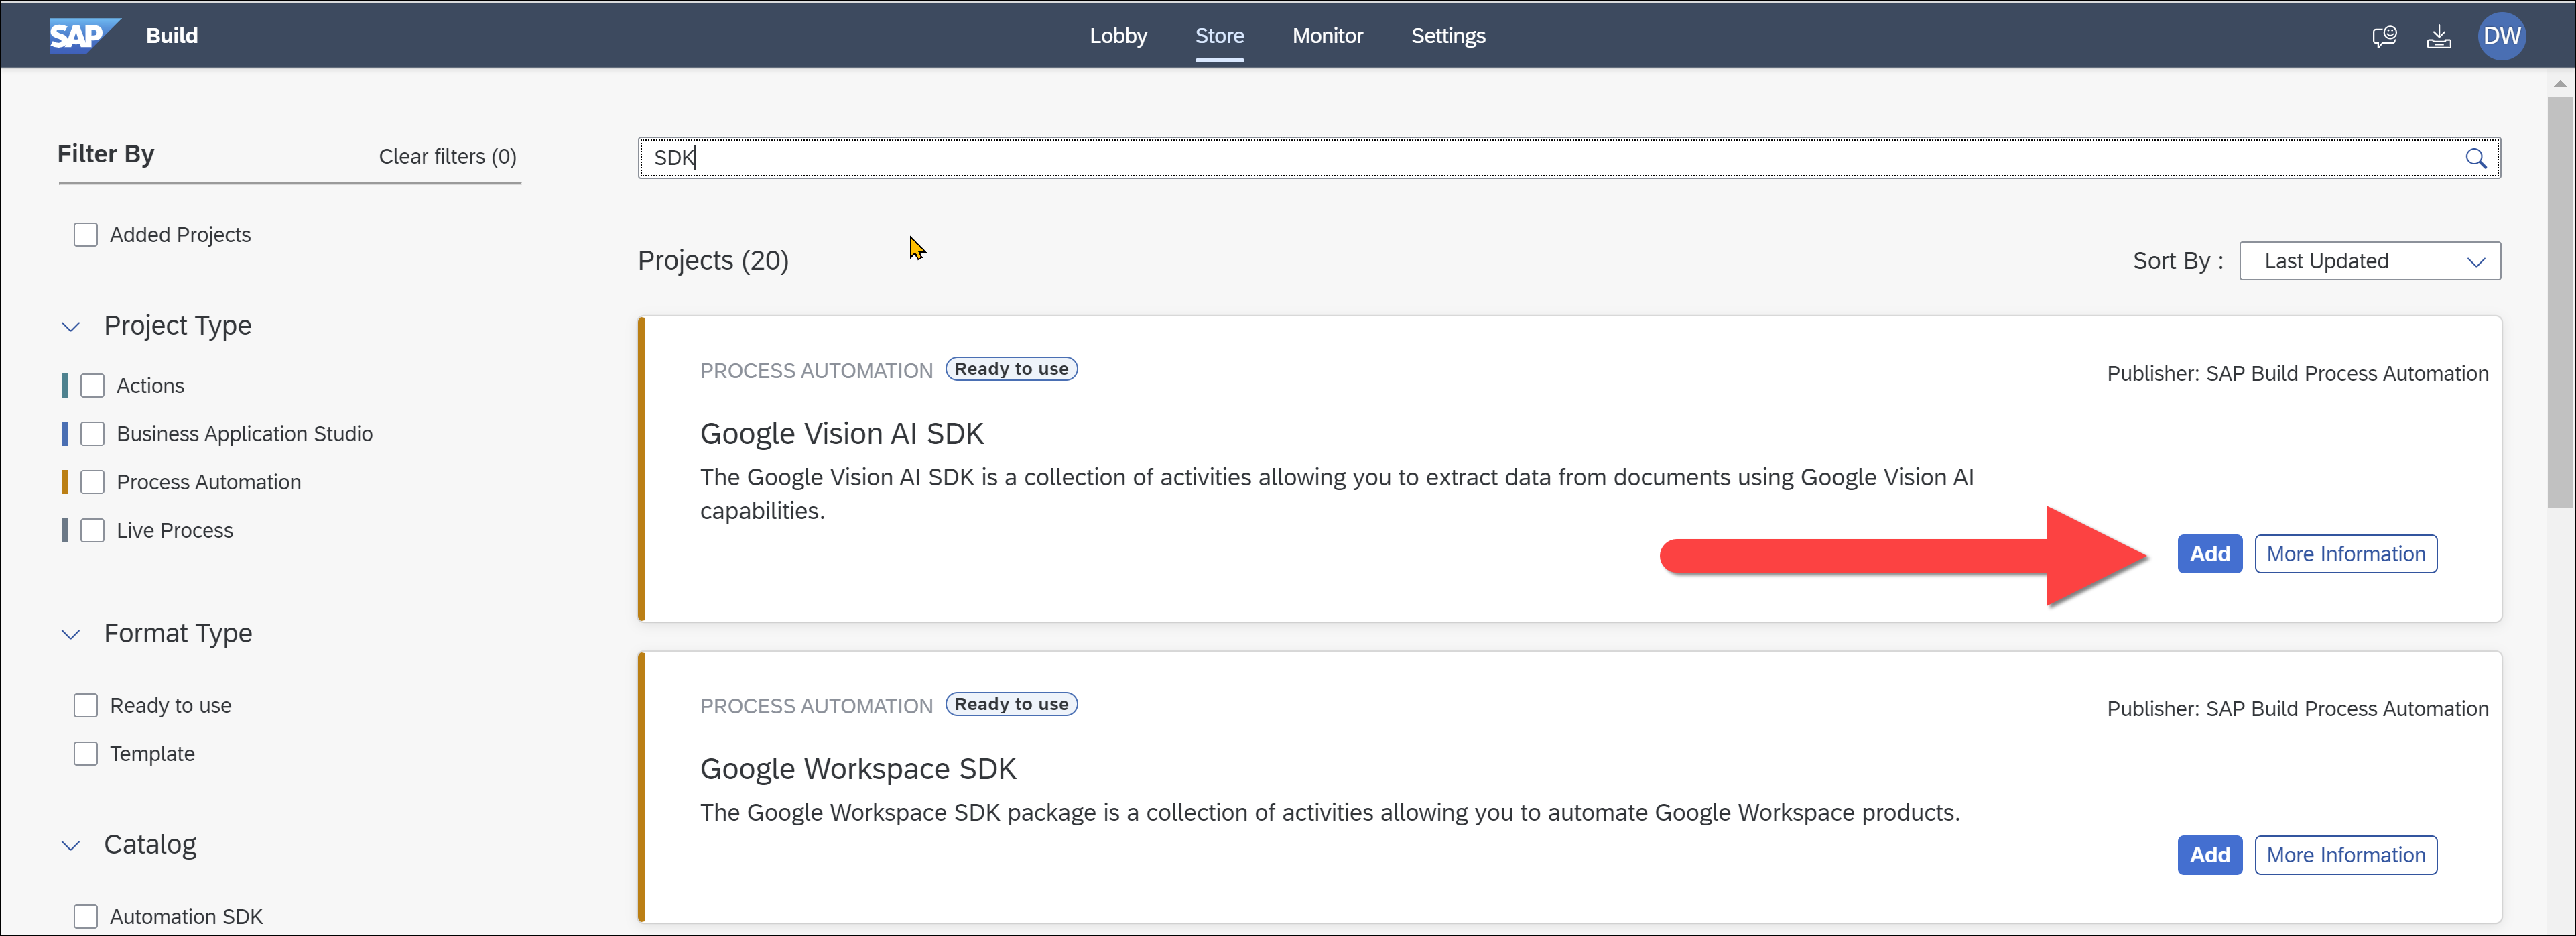Switch to the Lobby tab
The image size is (2576, 936).
[1118, 36]
